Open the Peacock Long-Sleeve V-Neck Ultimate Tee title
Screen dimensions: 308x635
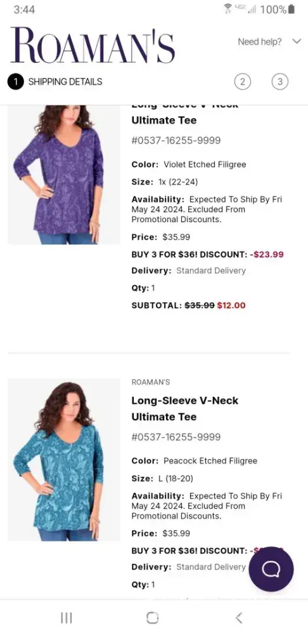184,408
